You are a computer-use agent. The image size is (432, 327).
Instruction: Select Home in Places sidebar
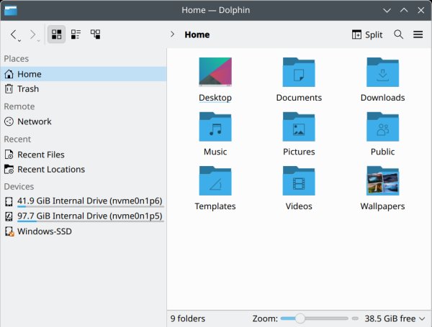[x=84, y=74]
